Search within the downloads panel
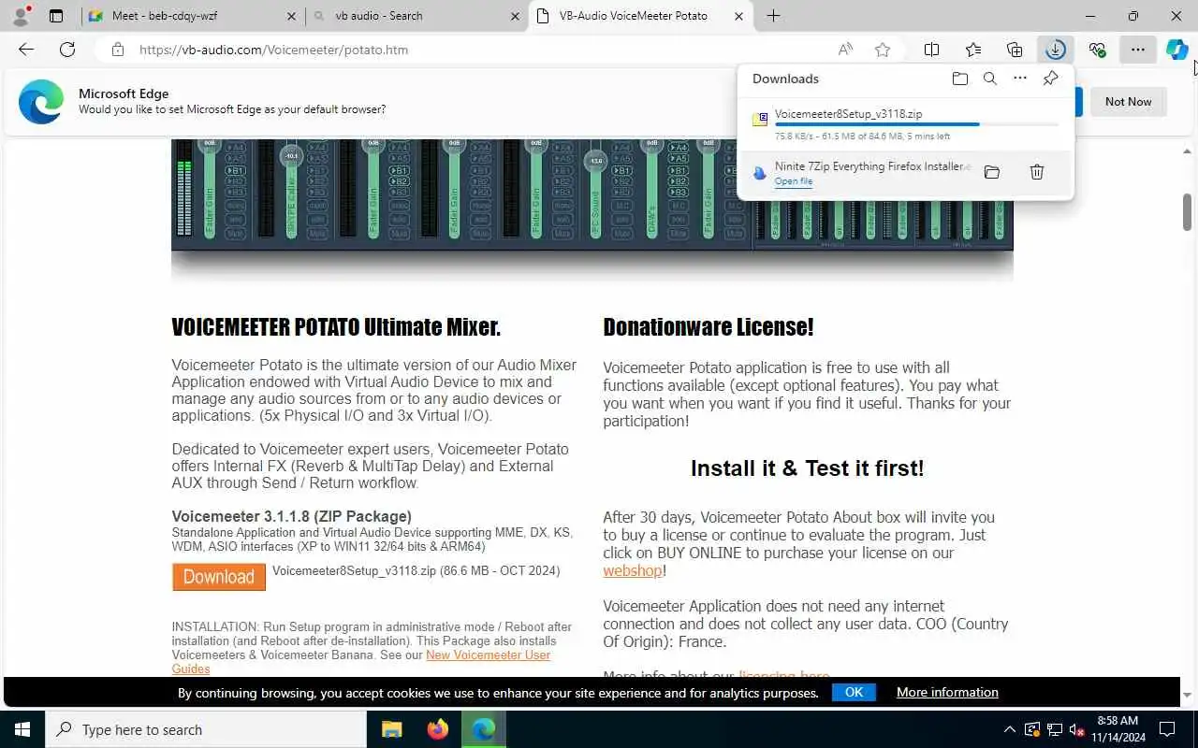This screenshot has width=1198, height=748. click(x=989, y=79)
